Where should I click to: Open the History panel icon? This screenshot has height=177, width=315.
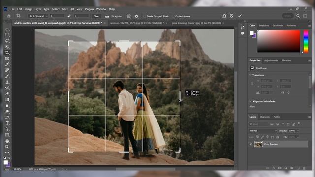pos(243,28)
